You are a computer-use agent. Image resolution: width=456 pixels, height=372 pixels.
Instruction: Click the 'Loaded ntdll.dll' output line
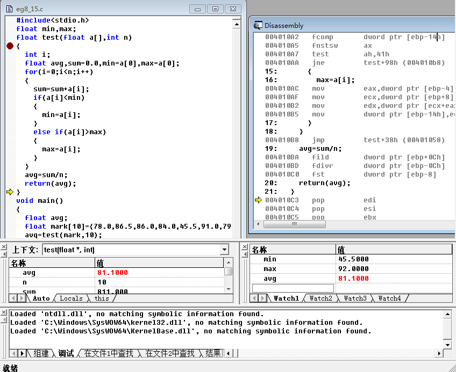click(x=137, y=314)
